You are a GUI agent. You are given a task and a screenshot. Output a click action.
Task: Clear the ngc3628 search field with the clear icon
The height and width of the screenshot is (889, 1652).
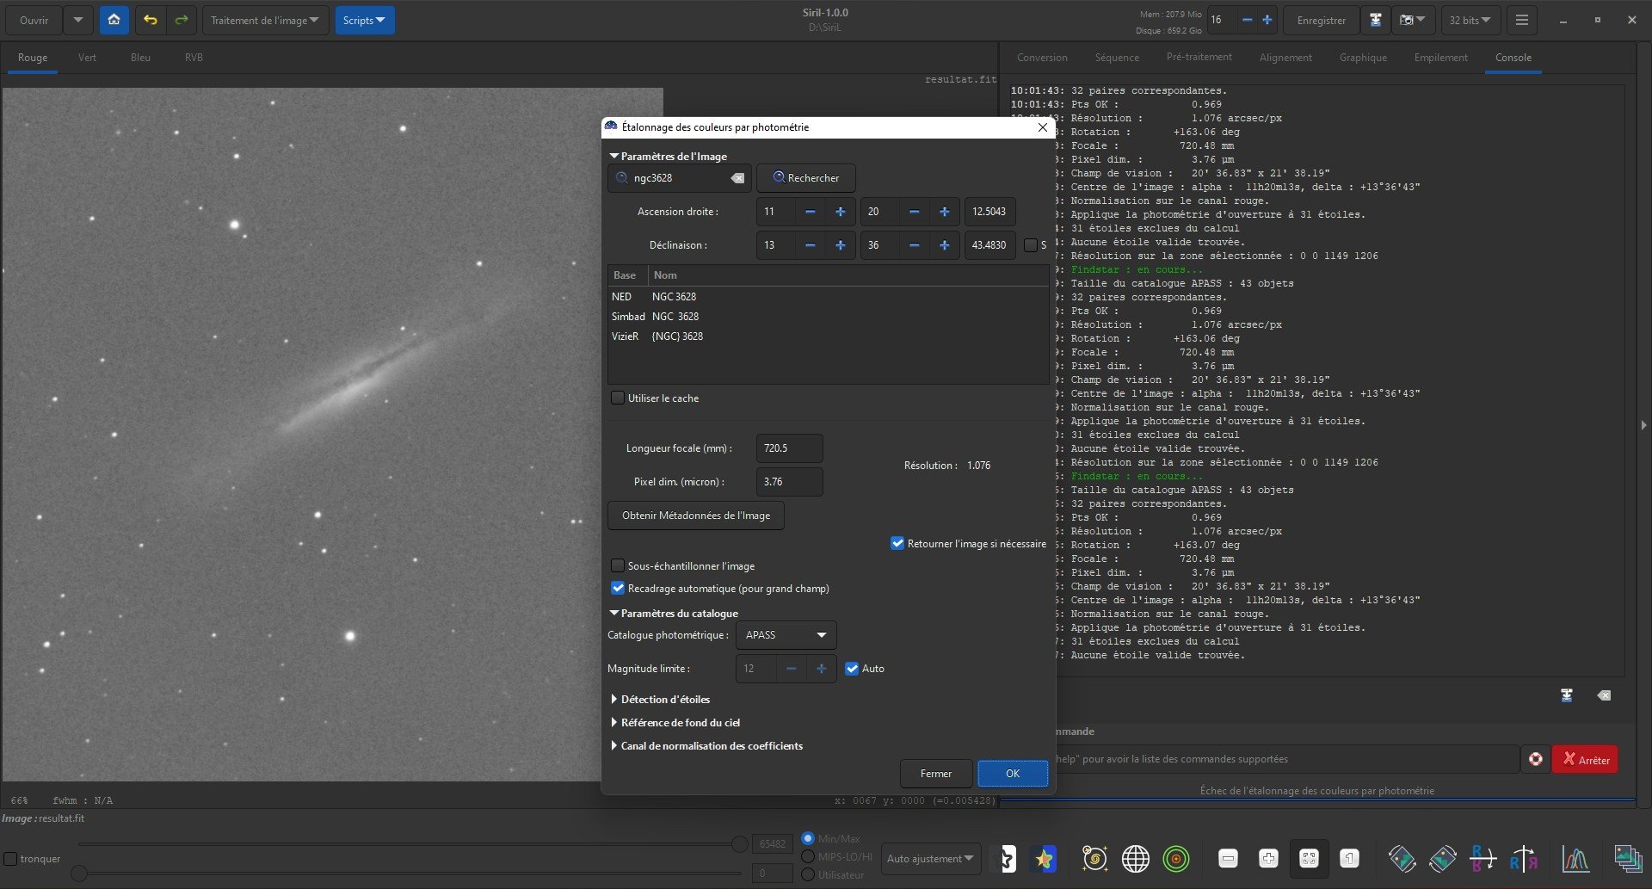pos(737,178)
